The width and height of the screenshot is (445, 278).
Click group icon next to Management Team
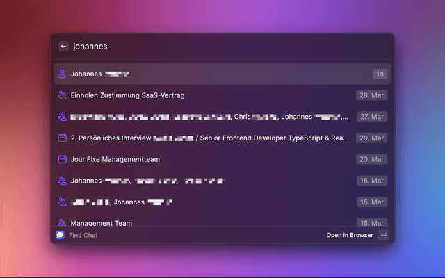pos(62,222)
